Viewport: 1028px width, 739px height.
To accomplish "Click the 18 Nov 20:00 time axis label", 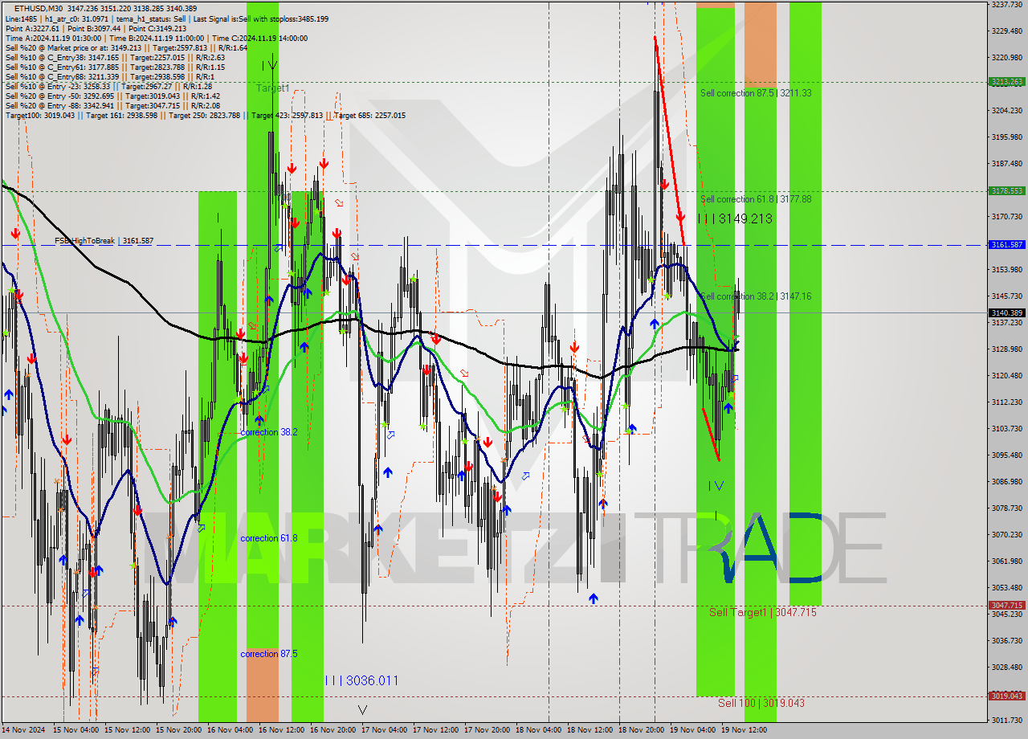I will [641, 731].
